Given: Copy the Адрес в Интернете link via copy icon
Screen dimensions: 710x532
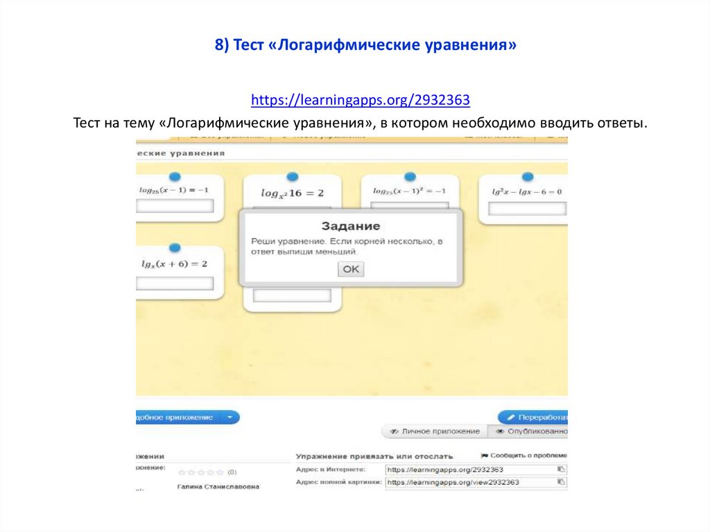Looking at the screenshot, I should click(561, 470).
